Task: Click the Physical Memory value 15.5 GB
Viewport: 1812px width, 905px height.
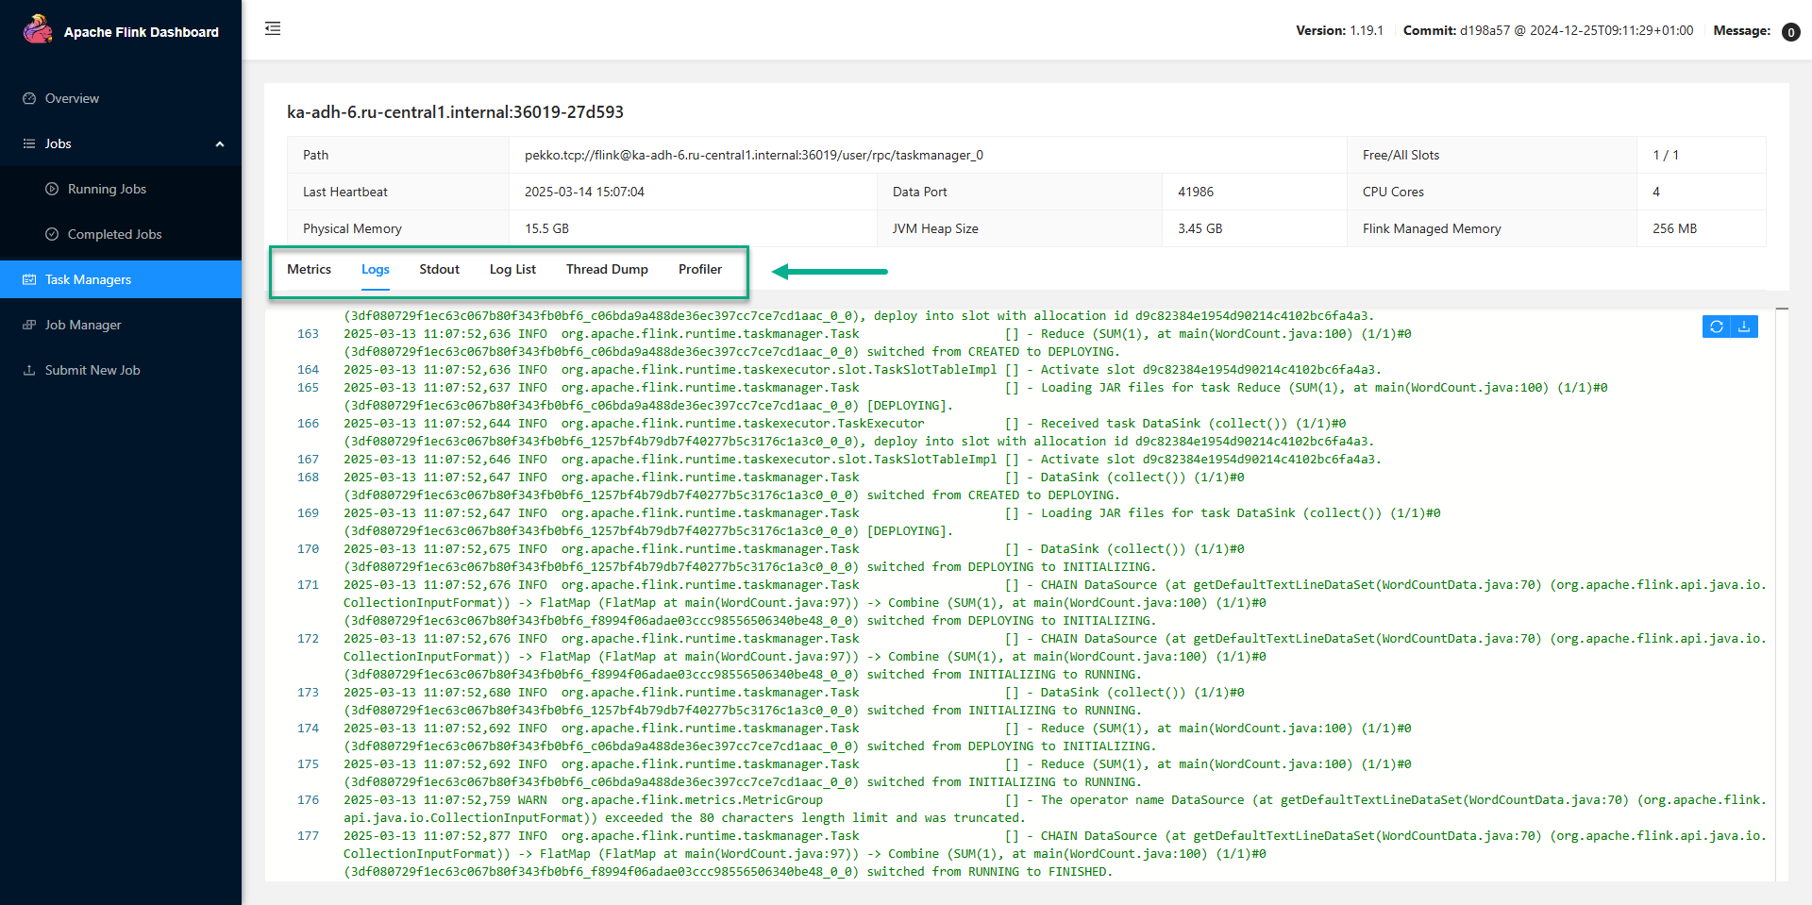Action: 546,228
